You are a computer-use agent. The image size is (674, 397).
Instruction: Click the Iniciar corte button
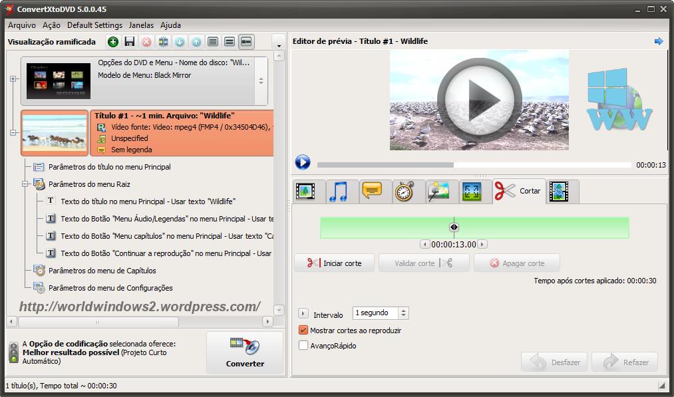click(335, 263)
